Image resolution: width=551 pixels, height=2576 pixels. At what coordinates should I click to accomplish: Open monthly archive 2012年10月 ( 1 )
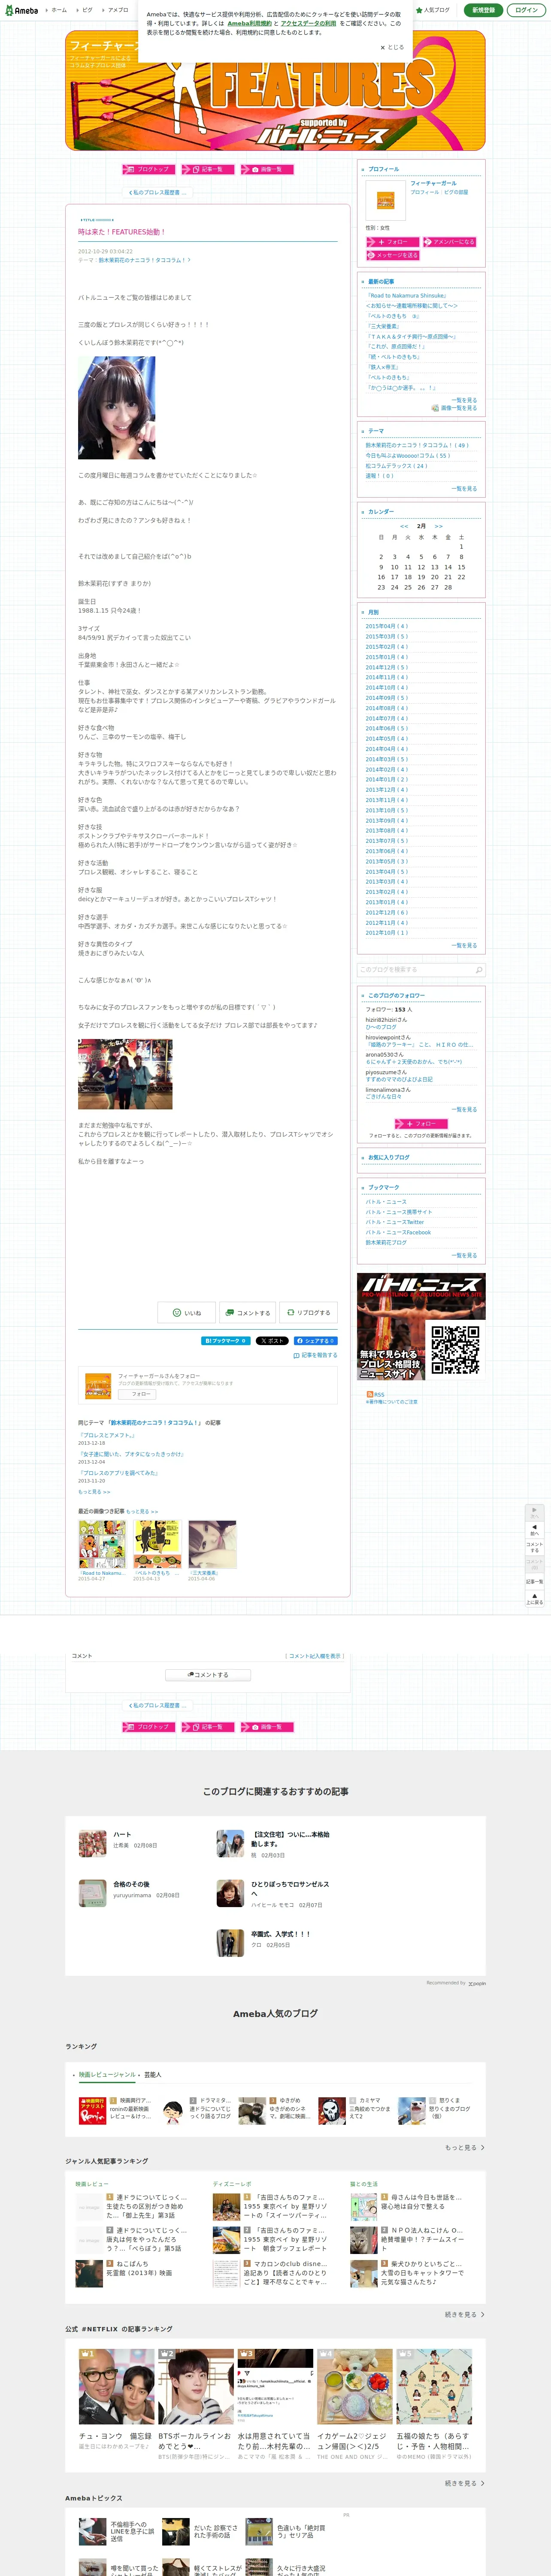point(387,933)
